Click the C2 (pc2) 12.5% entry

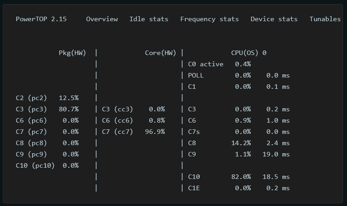point(47,98)
